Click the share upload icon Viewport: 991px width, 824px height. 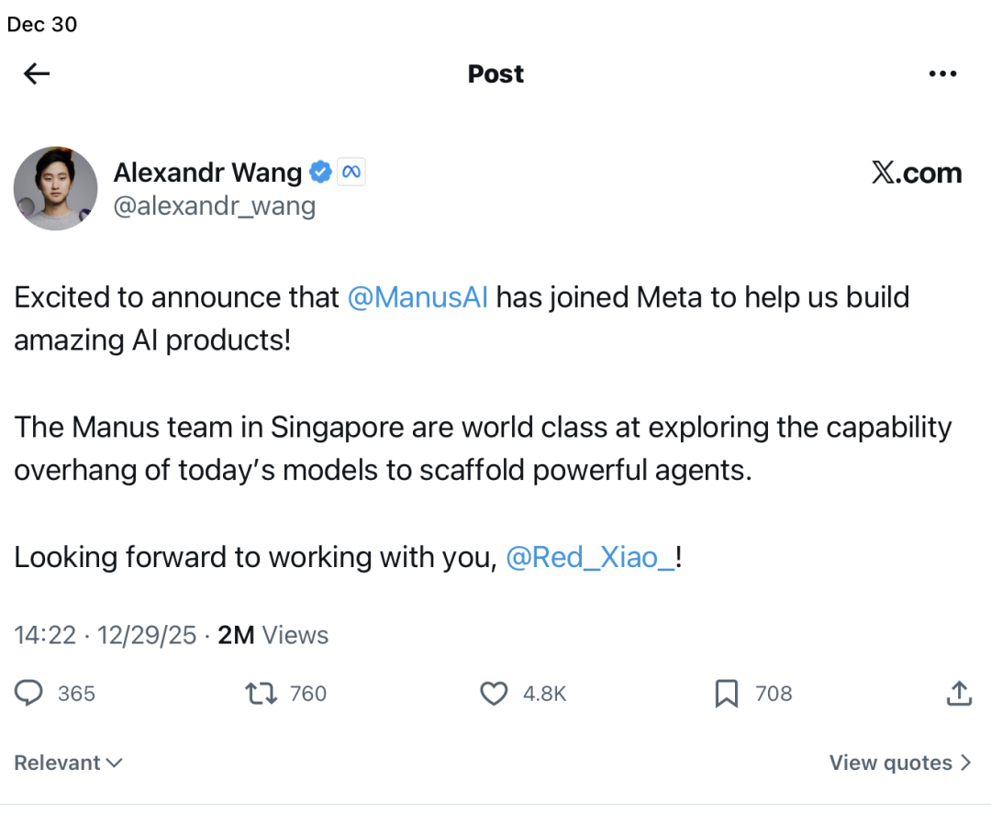958,694
